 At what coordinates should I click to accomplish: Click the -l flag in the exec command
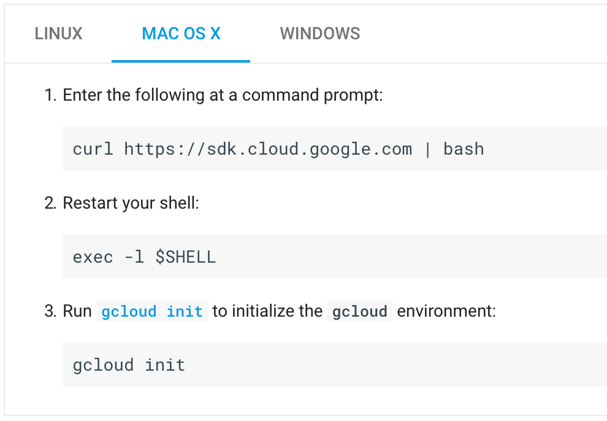(134, 257)
